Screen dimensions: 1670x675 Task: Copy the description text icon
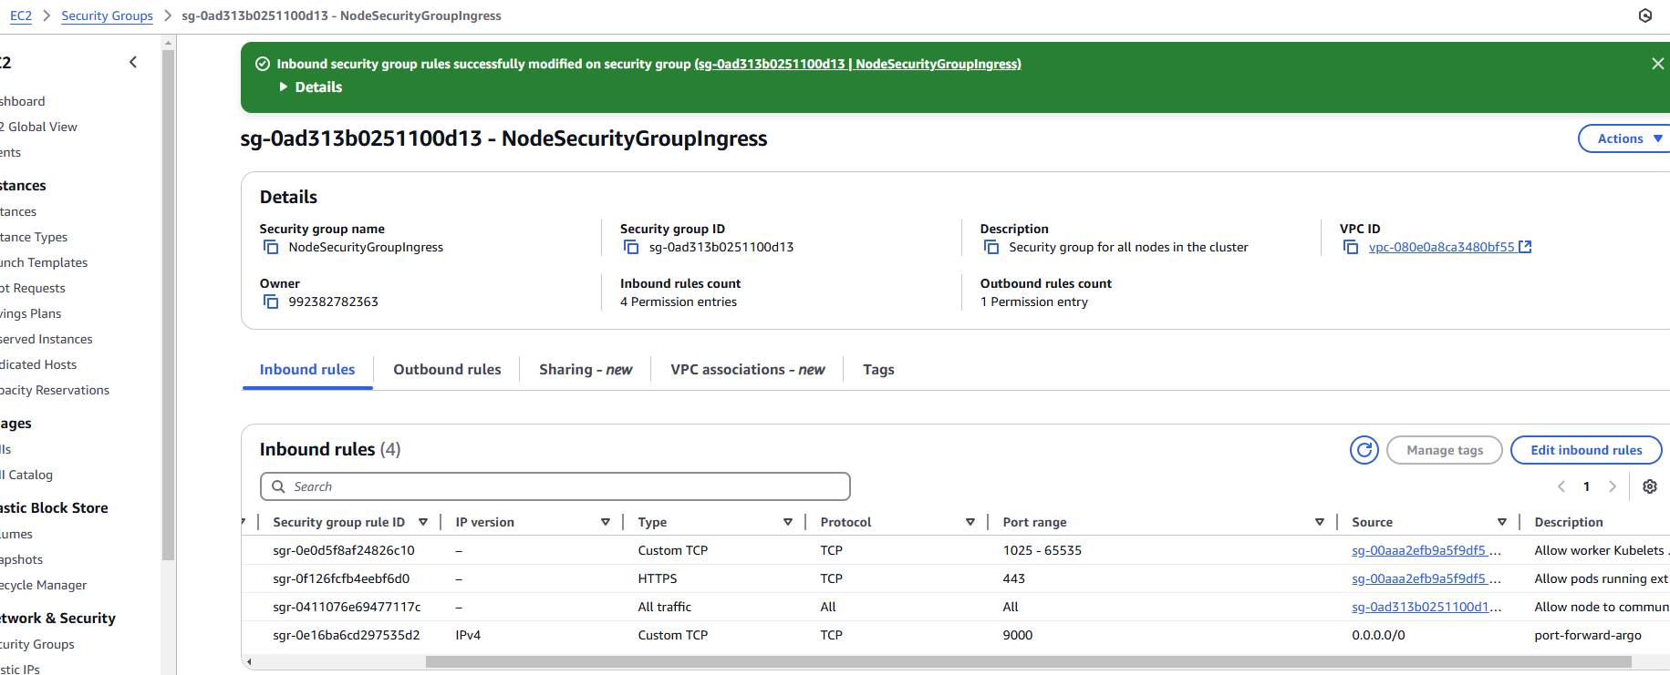tap(991, 247)
